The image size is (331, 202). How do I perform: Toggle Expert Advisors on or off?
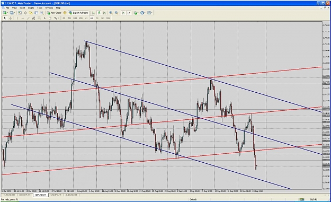click(78, 13)
